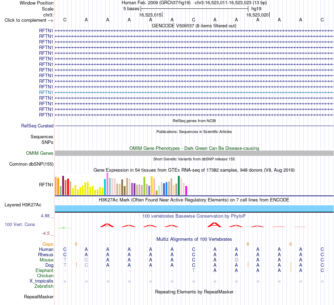Viewport: 334px width, 305px height.
Task: Click the Dog species label
Action: tap(50, 265)
